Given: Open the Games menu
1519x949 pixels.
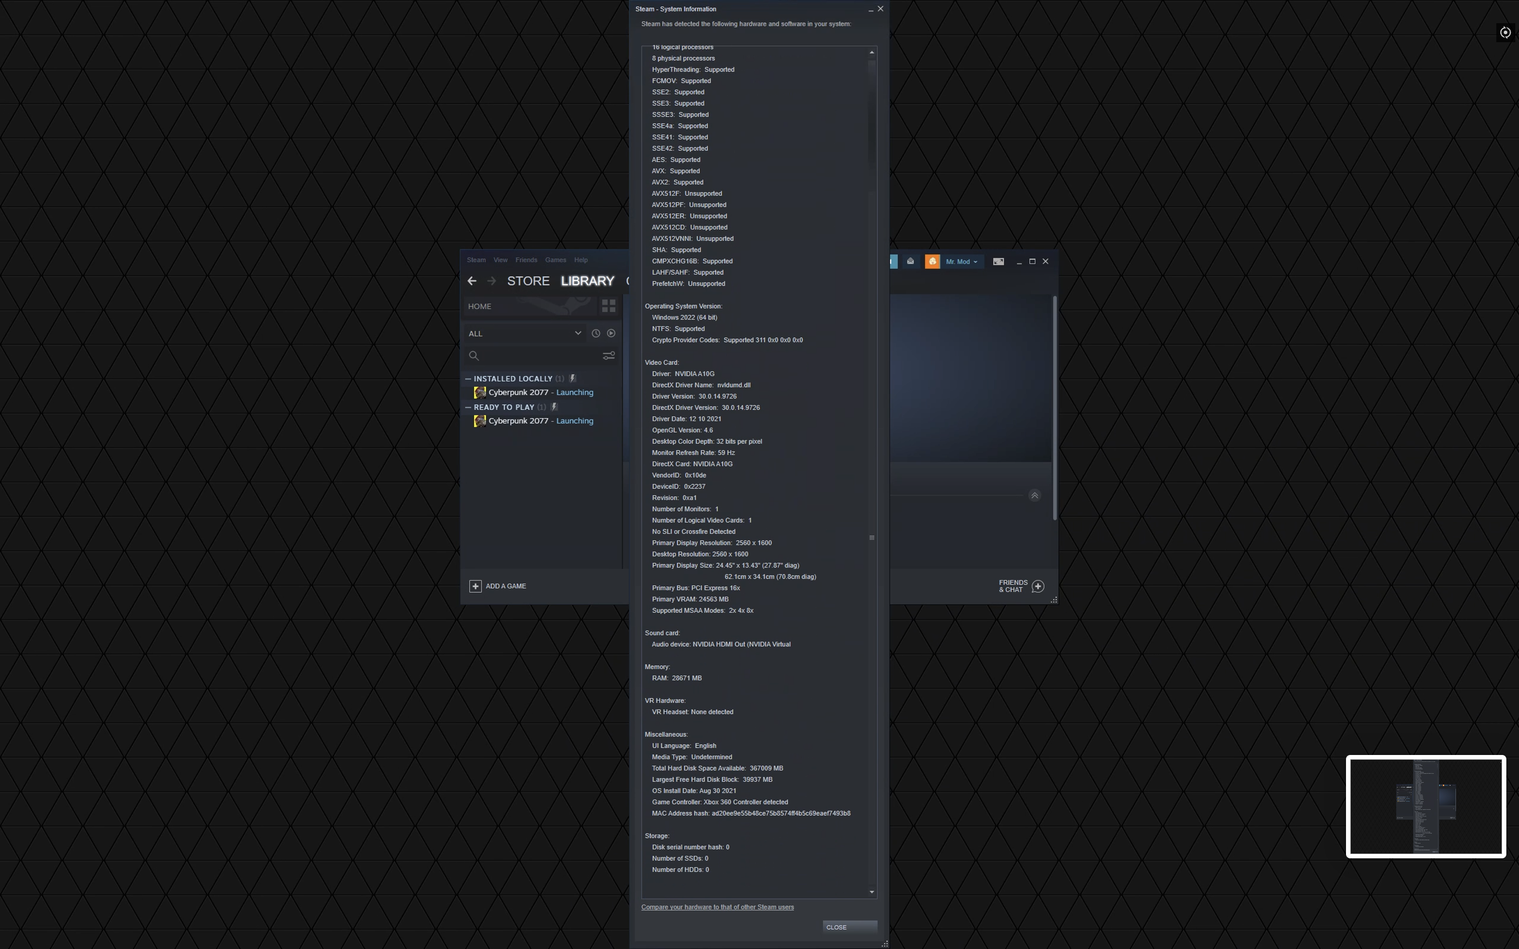Looking at the screenshot, I should pyautogui.click(x=555, y=260).
